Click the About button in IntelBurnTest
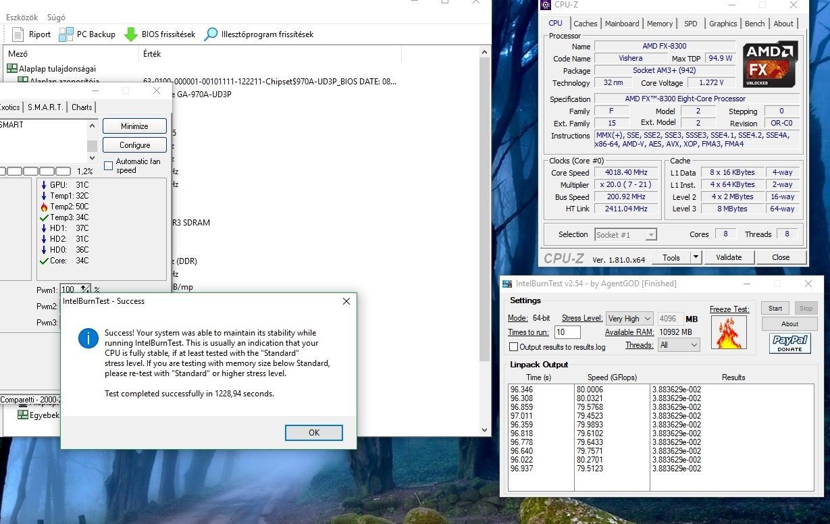 789,324
